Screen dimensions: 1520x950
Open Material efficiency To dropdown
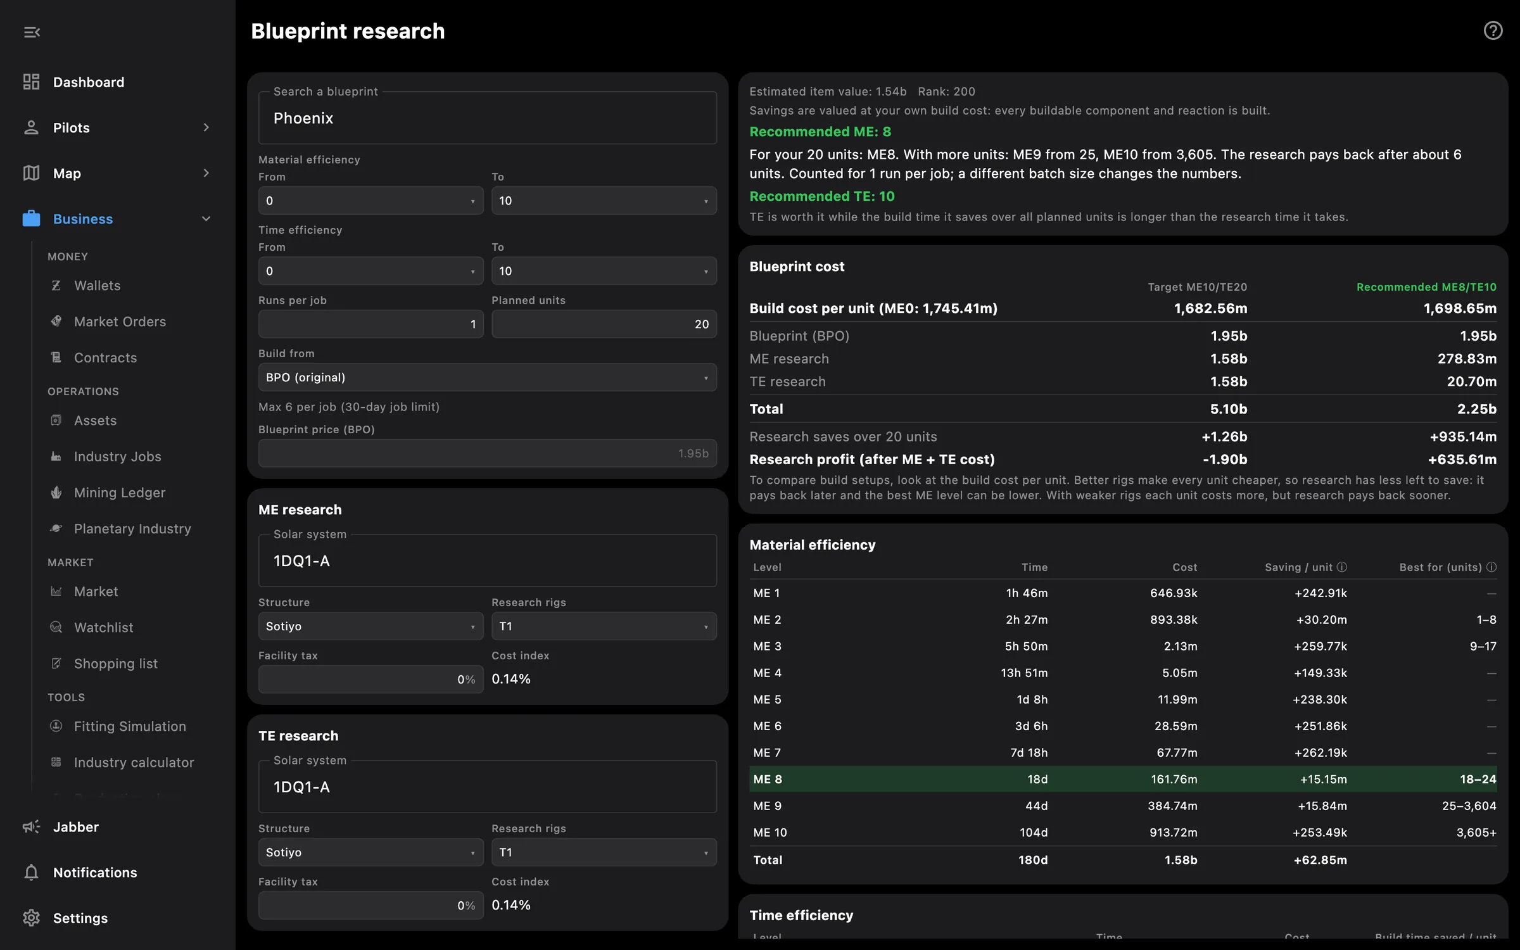click(604, 201)
